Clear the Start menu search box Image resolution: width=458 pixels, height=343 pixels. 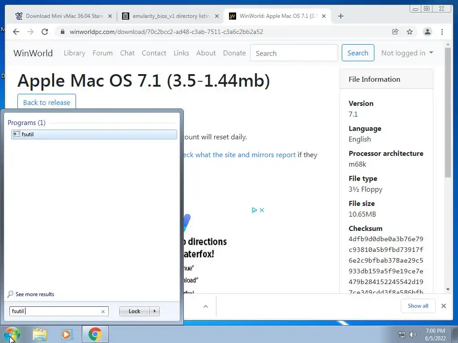click(x=103, y=311)
